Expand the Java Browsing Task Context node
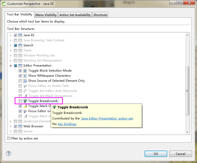Screen dimensions: 197x163 [x=11, y=40]
